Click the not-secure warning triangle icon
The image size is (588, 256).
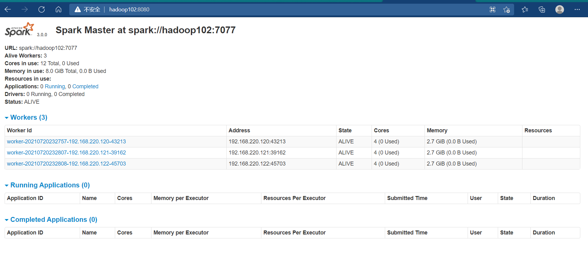coord(78,10)
